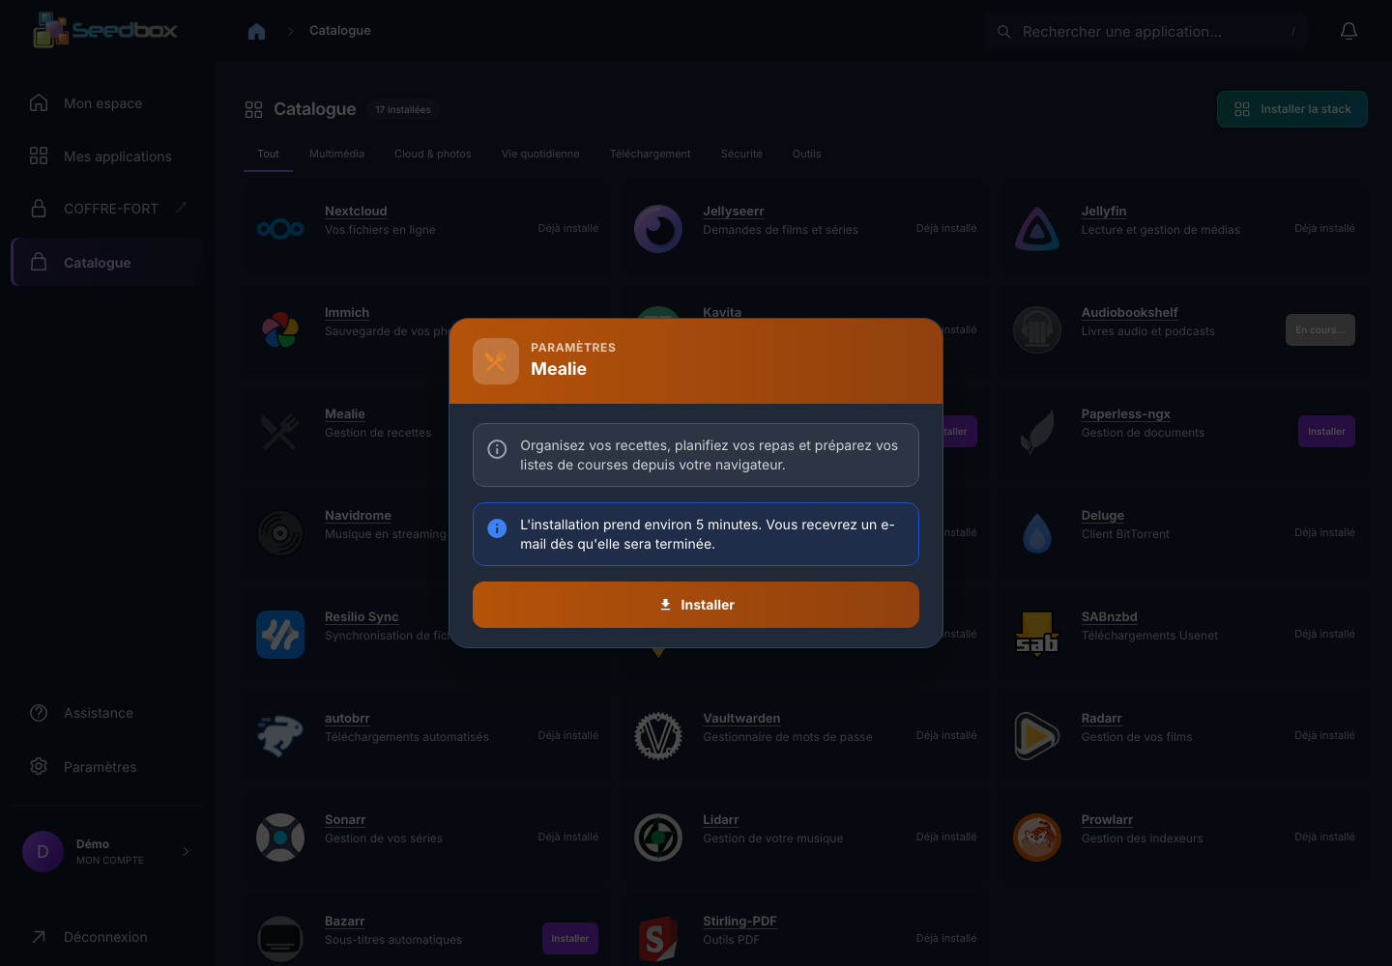Click the Jellyfin app icon

[1037, 229]
